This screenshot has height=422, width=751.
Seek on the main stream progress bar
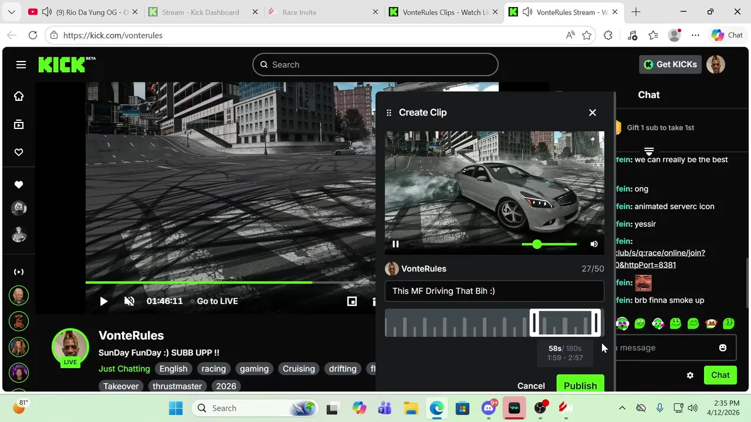231,283
